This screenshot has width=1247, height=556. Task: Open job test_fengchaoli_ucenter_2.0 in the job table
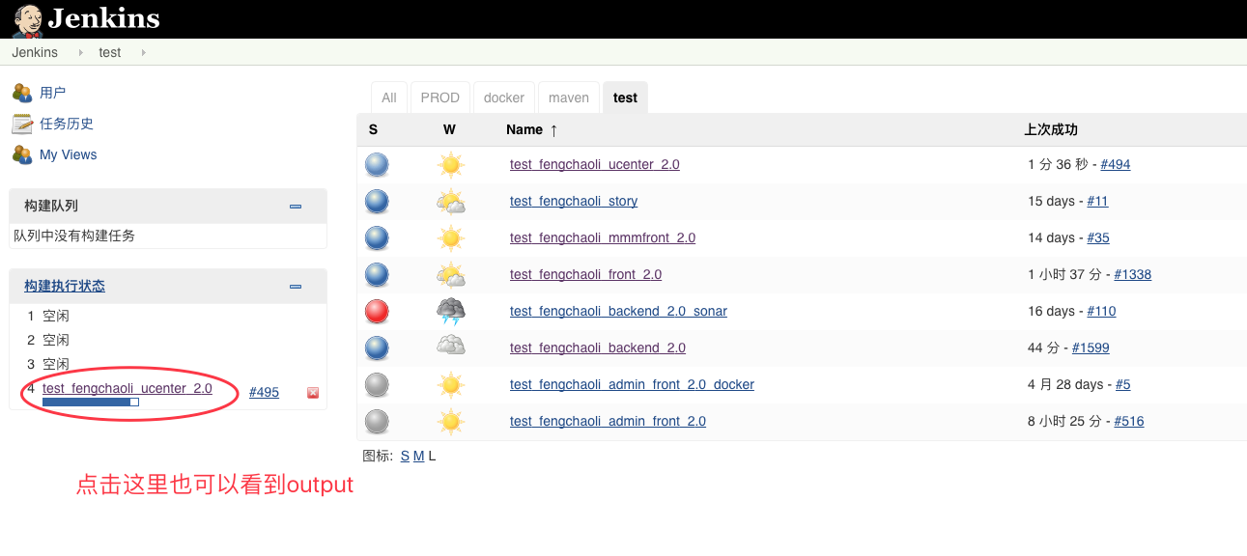[x=595, y=164]
